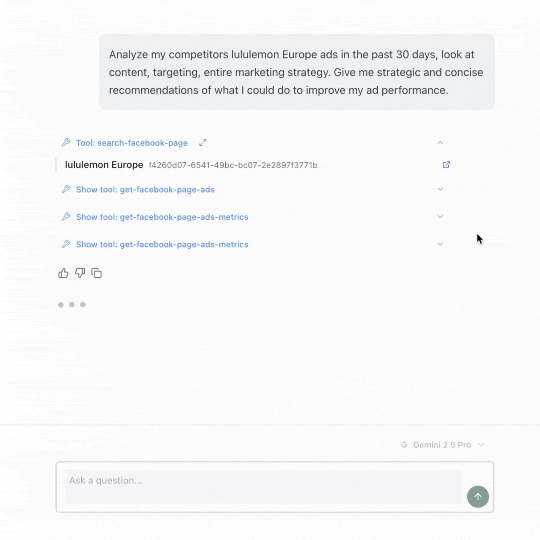Click the second Show tool: get-facebook-page-ads-metrics link

pyautogui.click(x=162, y=244)
